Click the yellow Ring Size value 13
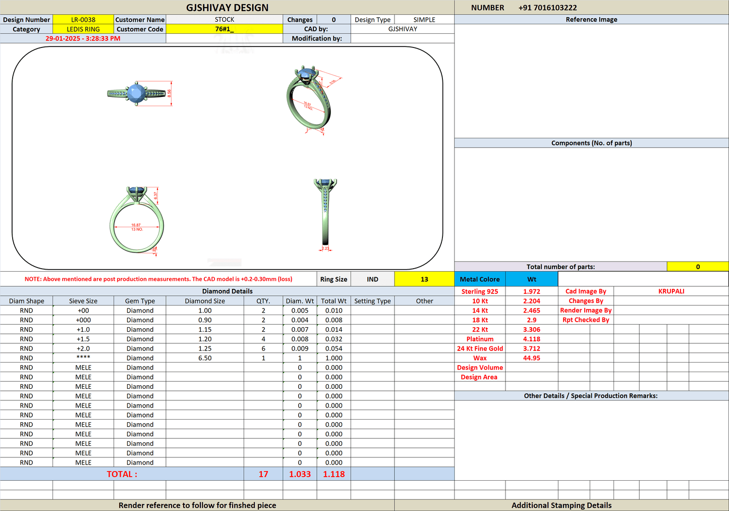The width and height of the screenshot is (729, 511). [424, 279]
